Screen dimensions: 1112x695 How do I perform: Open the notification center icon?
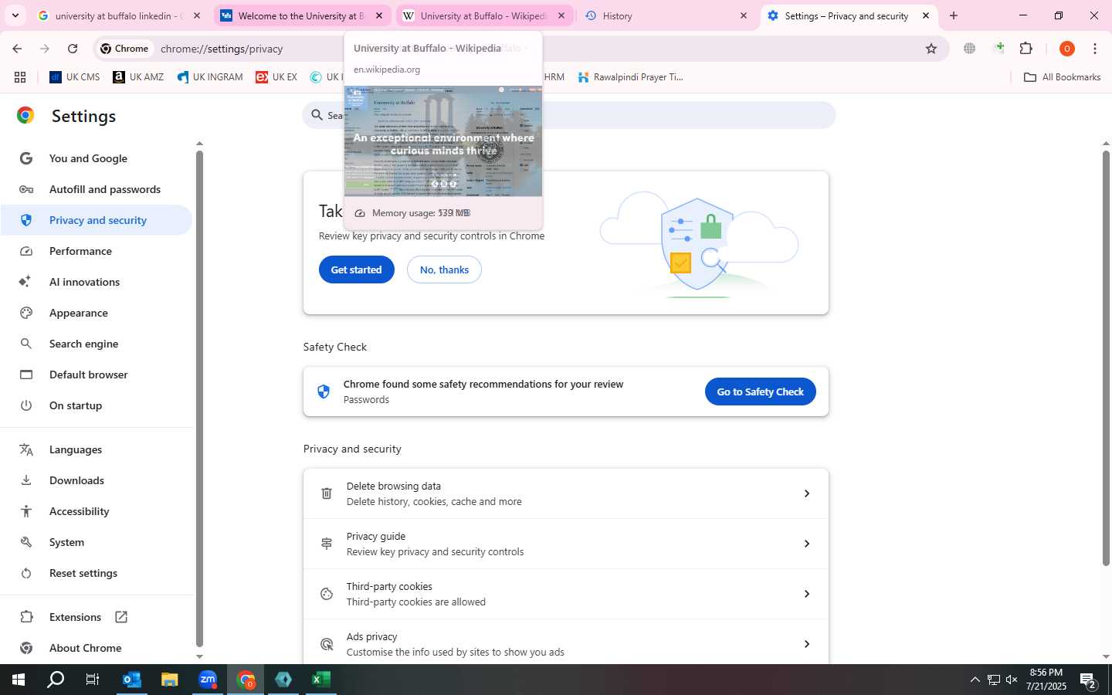pos(1089,680)
